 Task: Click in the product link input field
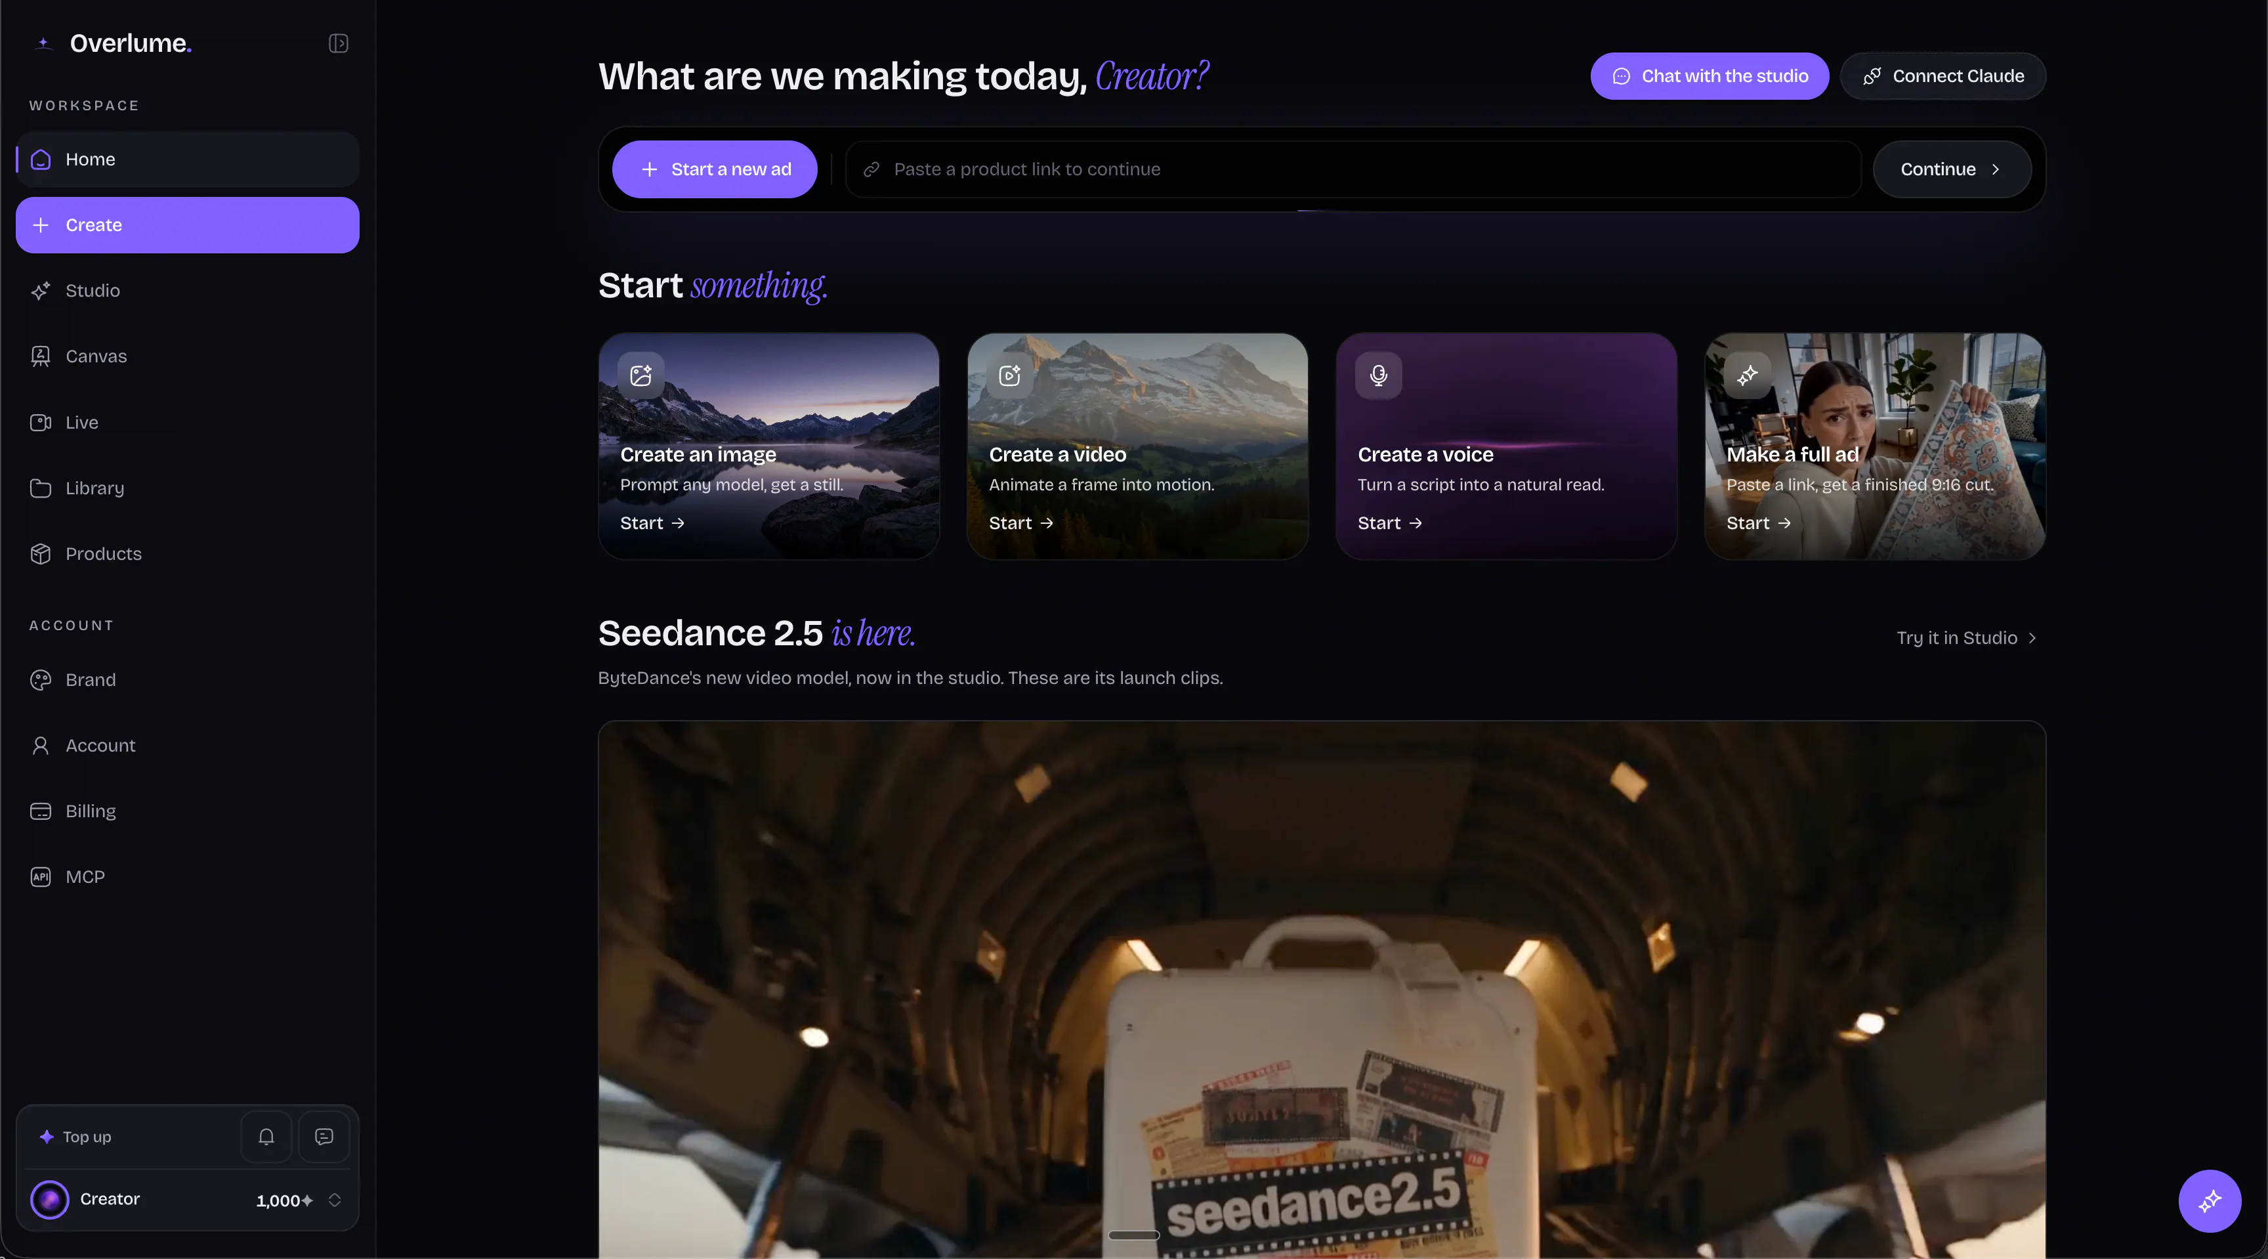click(x=1353, y=169)
